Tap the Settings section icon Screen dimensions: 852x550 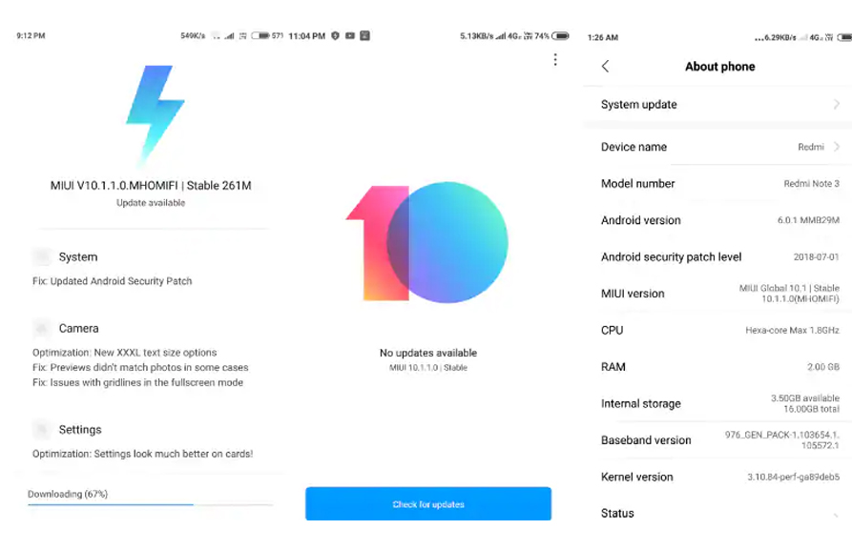point(42,430)
